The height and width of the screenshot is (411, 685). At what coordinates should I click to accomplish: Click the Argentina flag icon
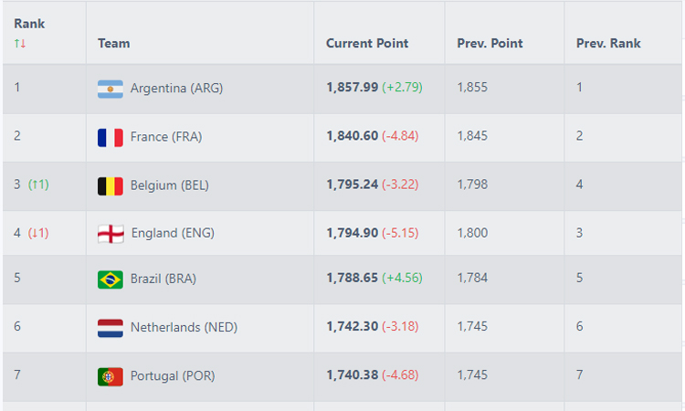(111, 89)
